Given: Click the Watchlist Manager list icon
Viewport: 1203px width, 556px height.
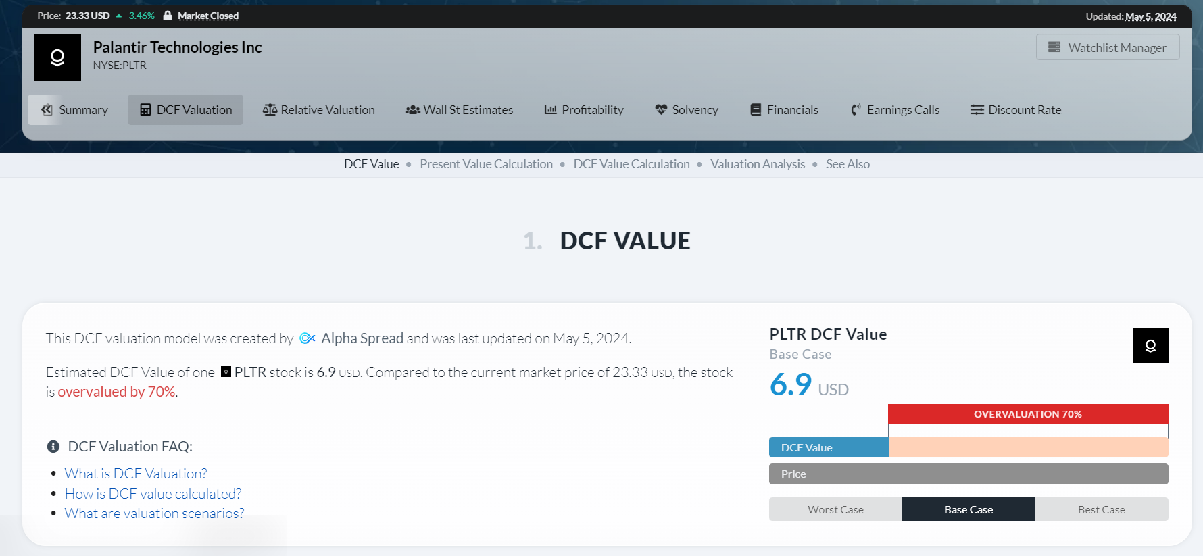Looking at the screenshot, I should pos(1054,47).
